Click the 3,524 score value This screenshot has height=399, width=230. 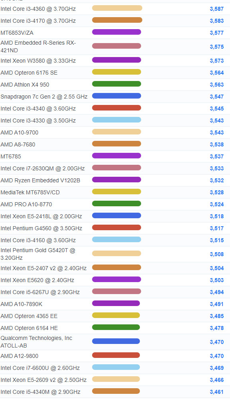pyautogui.click(x=217, y=204)
